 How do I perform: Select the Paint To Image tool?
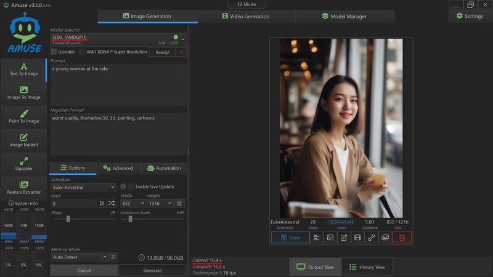point(23,116)
